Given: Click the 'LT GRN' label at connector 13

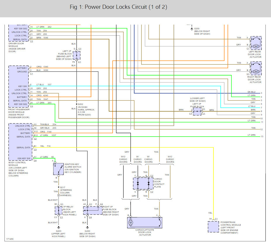Looking at the screenshot, I should pos(251,135).
